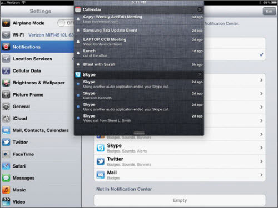Tap the Twitter app icon in notifications list
The width and height of the screenshot is (278, 208).
point(101,161)
